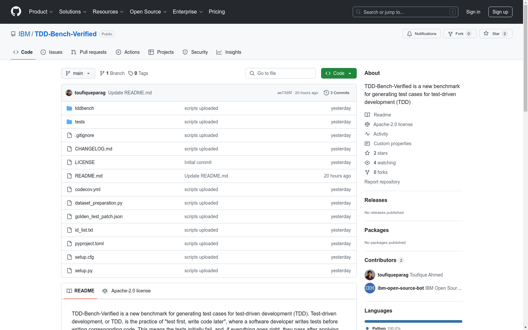This screenshot has width=528, height=330.
Task: Select the setup.py file icon
Action: point(69,271)
